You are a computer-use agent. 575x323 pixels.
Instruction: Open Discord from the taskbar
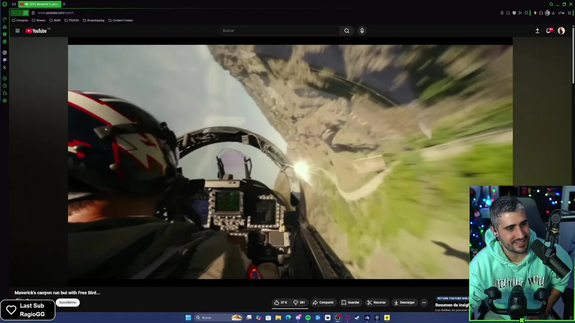(298, 318)
